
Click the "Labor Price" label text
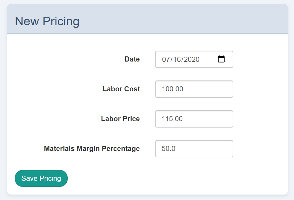coord(120,119)
